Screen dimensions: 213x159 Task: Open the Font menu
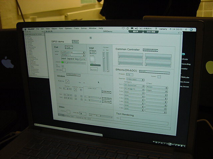click(61, 29)
